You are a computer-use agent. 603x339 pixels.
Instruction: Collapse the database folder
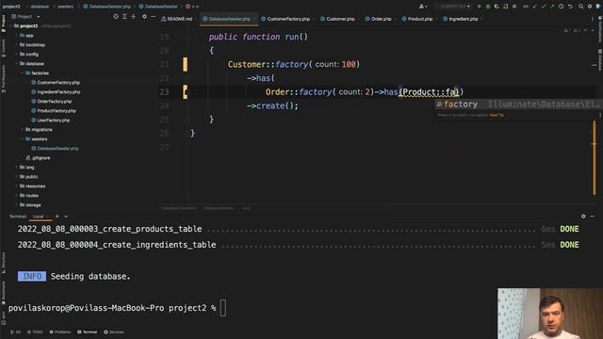click(x=17, y=63)
